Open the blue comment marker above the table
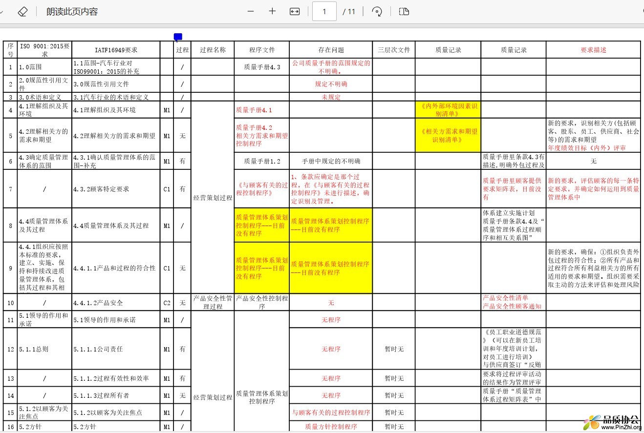The height and width of the screenshot is (433, 644). point(178,37)
